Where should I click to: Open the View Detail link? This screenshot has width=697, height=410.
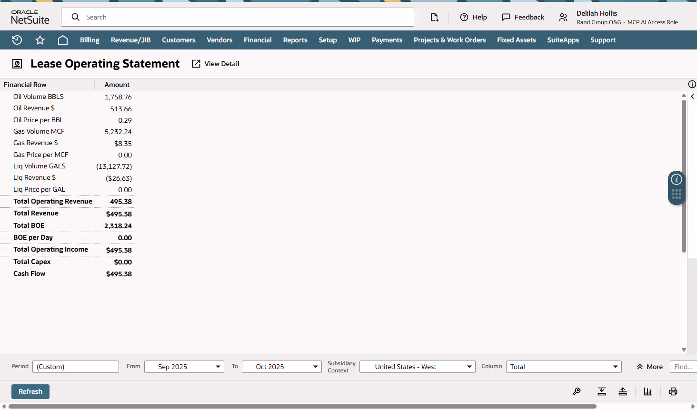[x=216, y=64]
